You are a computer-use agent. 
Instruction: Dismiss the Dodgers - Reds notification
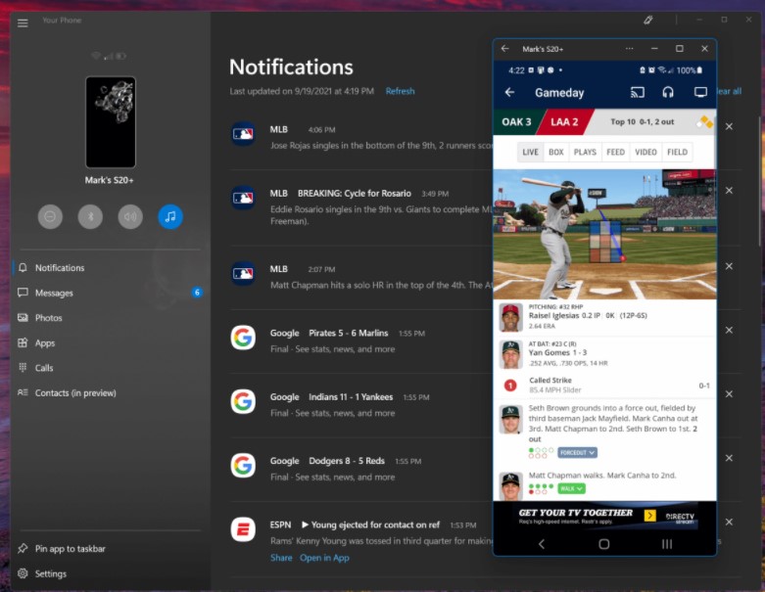pos(729,458)
